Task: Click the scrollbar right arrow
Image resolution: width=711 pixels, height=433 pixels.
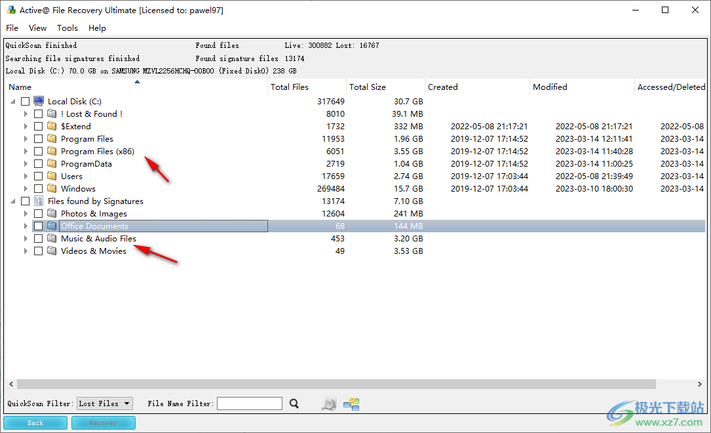Action: pos(700,384)
